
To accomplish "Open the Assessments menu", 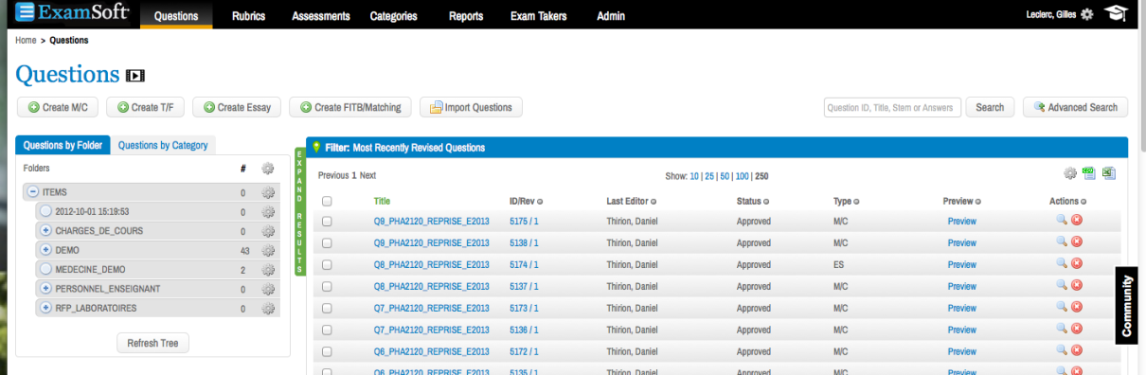I will pyautogui.click(x=321, y=16).
